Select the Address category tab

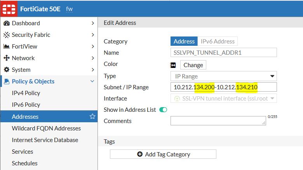click(x=184, y=41)
